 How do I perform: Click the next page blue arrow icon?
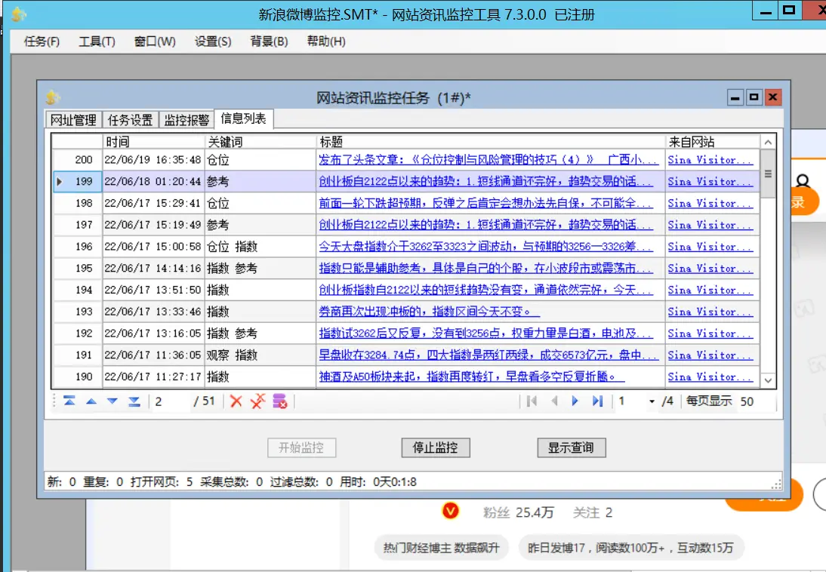(x=575, y=401)
